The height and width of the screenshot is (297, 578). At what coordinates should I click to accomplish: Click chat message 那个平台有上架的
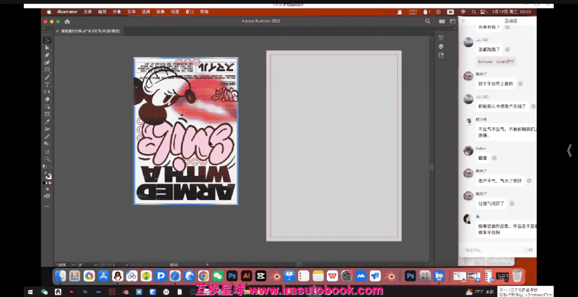(x=496, y=84)
